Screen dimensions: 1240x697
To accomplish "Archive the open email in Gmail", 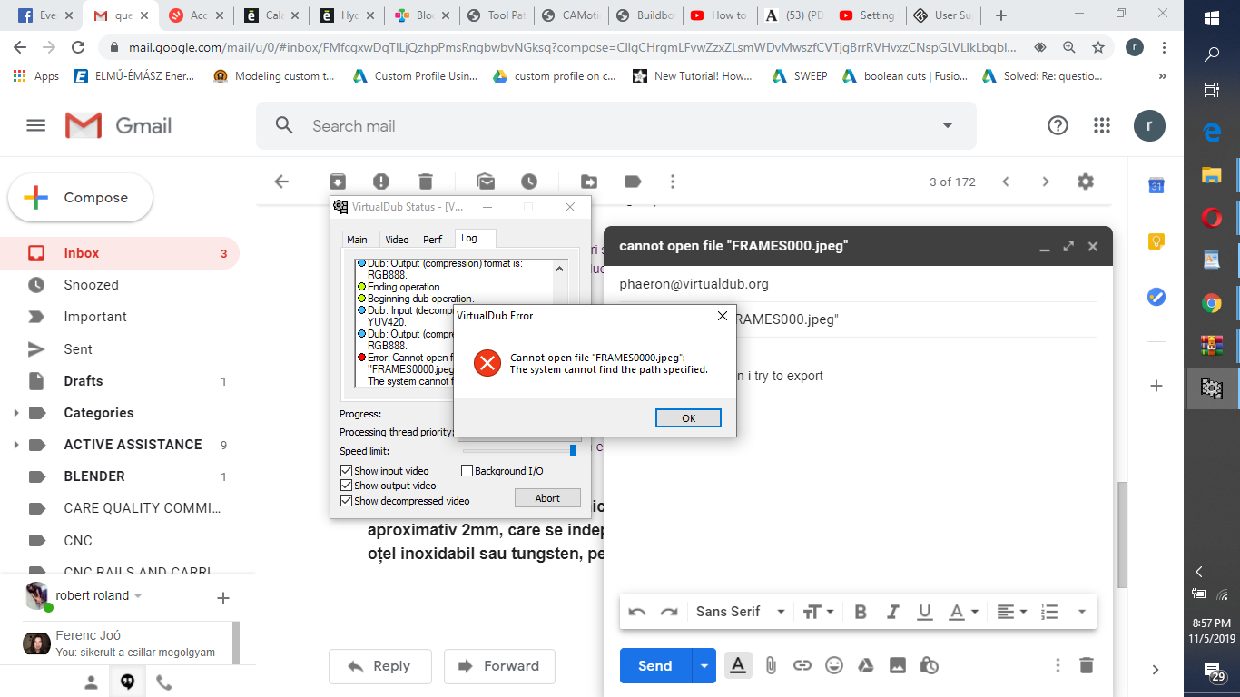I will point(338,182).
